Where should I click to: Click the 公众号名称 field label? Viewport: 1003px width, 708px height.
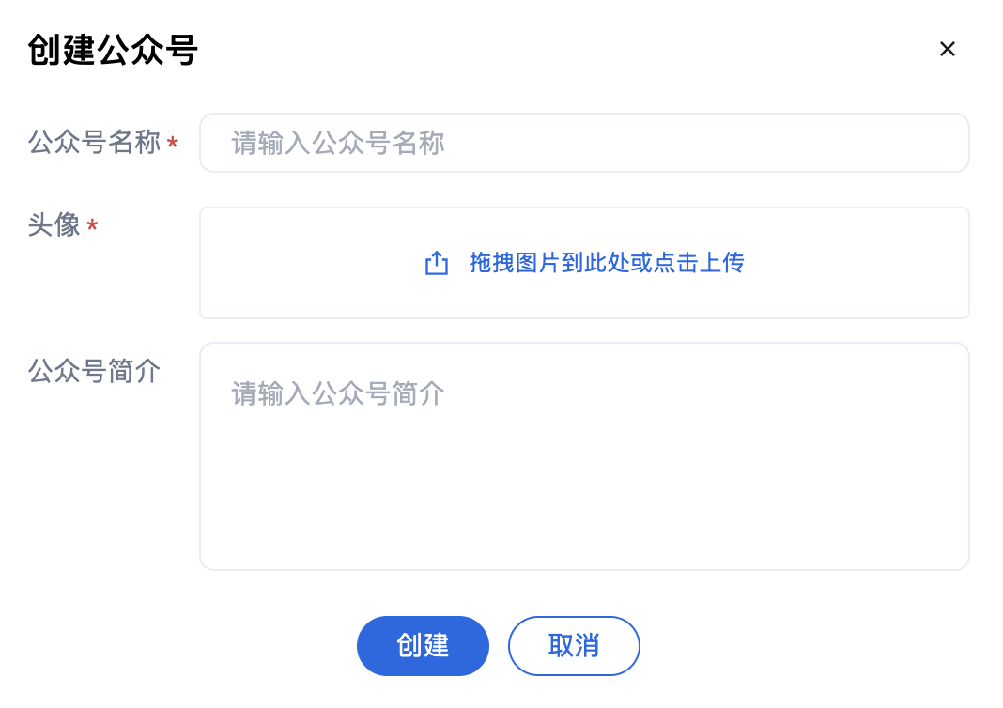94,143
